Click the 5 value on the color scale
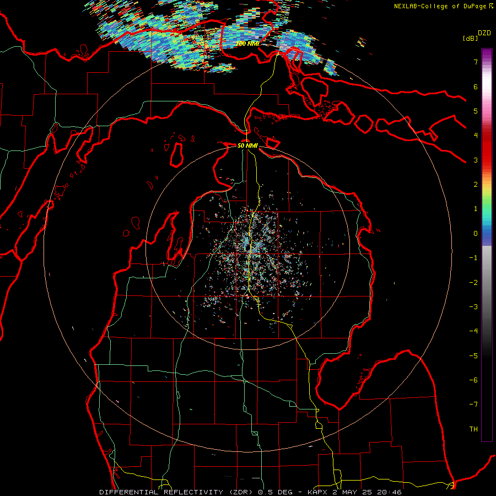 tap(476, 111)
